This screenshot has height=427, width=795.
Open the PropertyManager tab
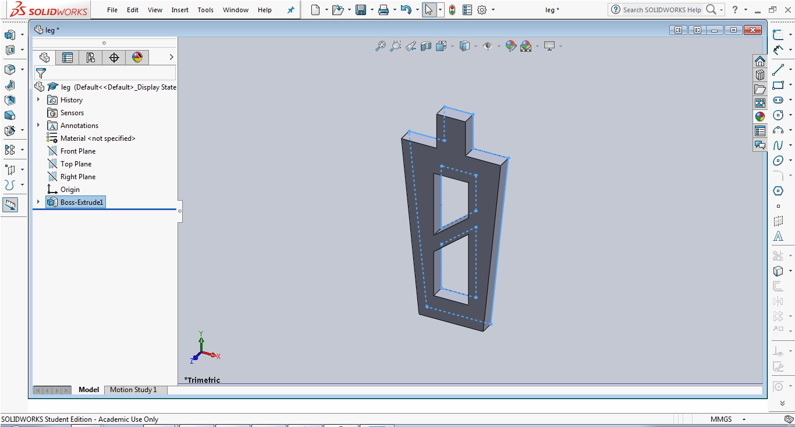[68, 57]
